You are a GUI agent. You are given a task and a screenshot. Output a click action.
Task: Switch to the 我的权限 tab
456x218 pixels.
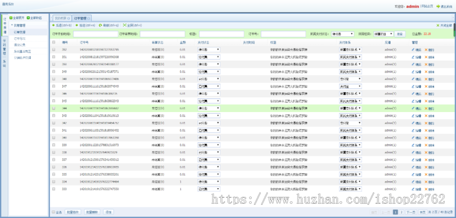point(61,18)
